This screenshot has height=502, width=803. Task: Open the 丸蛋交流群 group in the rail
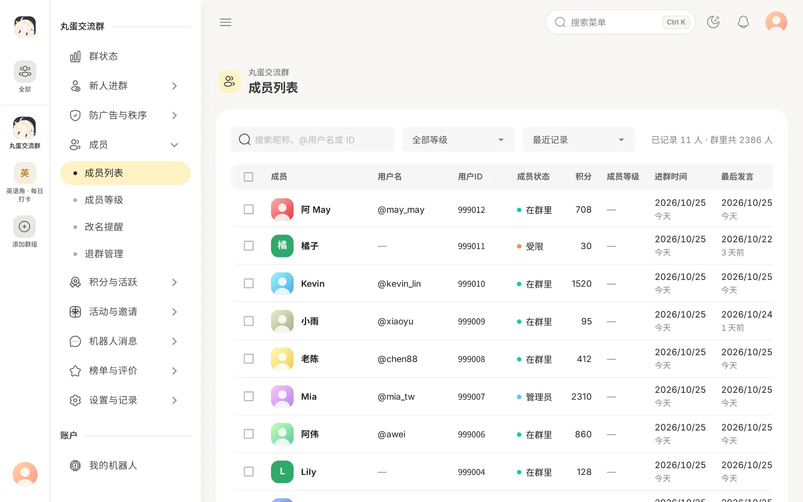pyautogui.click(x=25, y=133)
